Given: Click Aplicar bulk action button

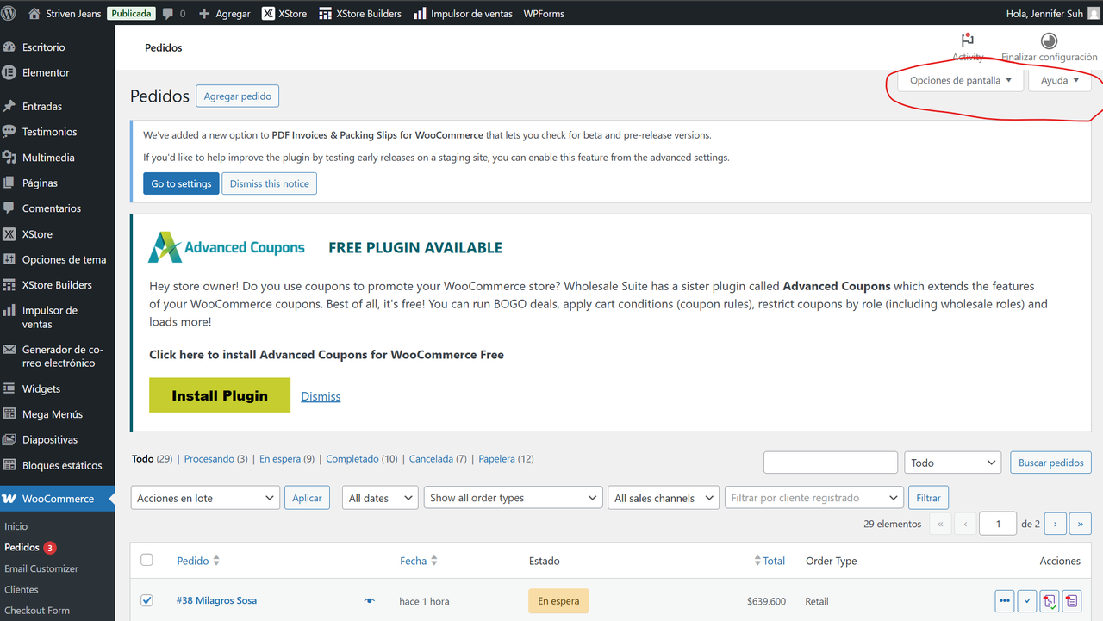Looking at the screenshot, I should [307, 498].
